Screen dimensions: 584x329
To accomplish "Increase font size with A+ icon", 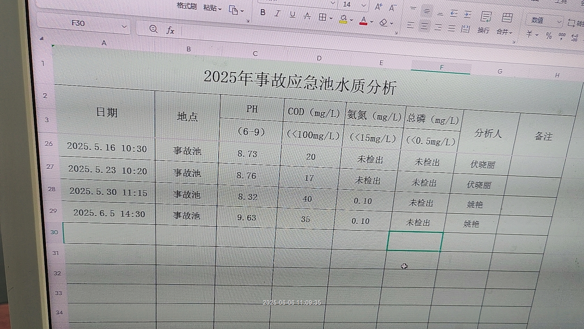I will tap(378, 7).
